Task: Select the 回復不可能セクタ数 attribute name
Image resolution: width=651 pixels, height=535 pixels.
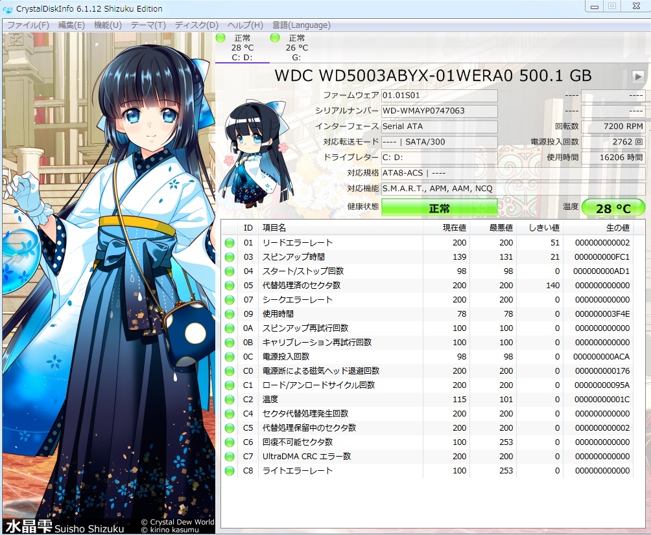Action: coord(297,442)
